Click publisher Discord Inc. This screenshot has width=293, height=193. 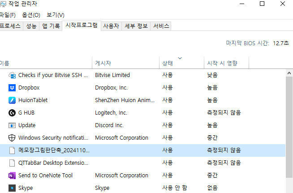point(109,125)
